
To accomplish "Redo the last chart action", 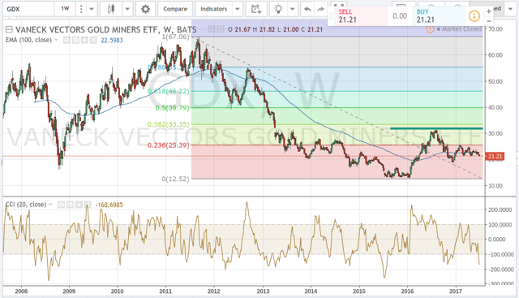I will pos(320,9).
